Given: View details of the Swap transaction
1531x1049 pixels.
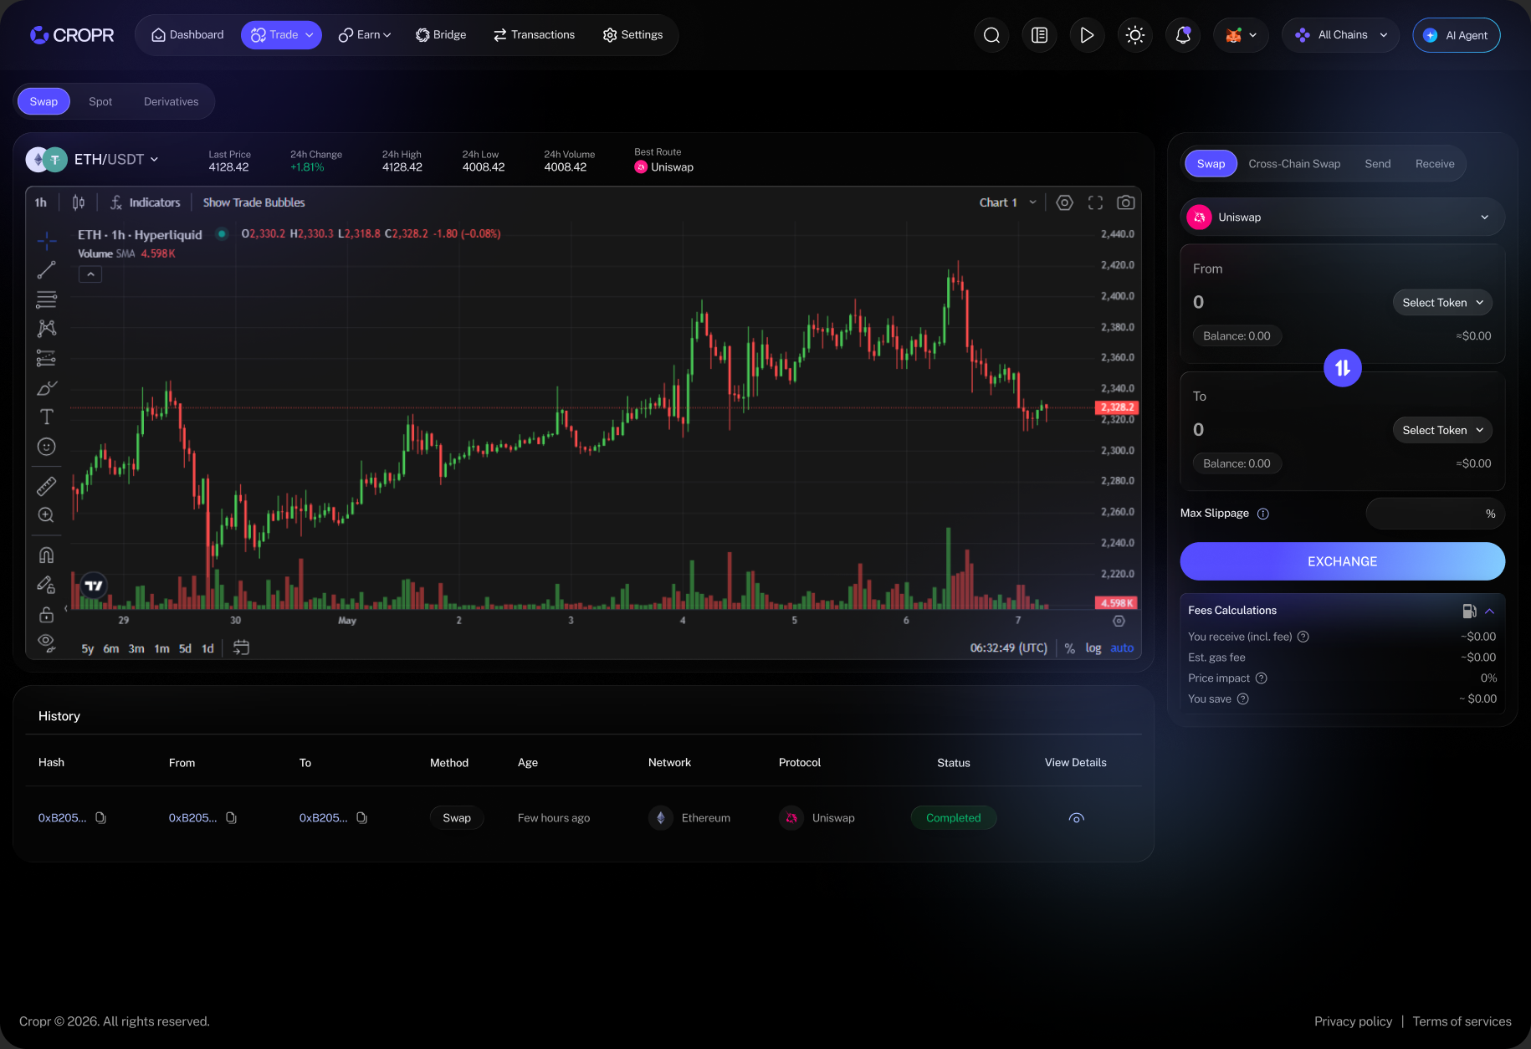Looking at the screenshot, I should 1076,818.
